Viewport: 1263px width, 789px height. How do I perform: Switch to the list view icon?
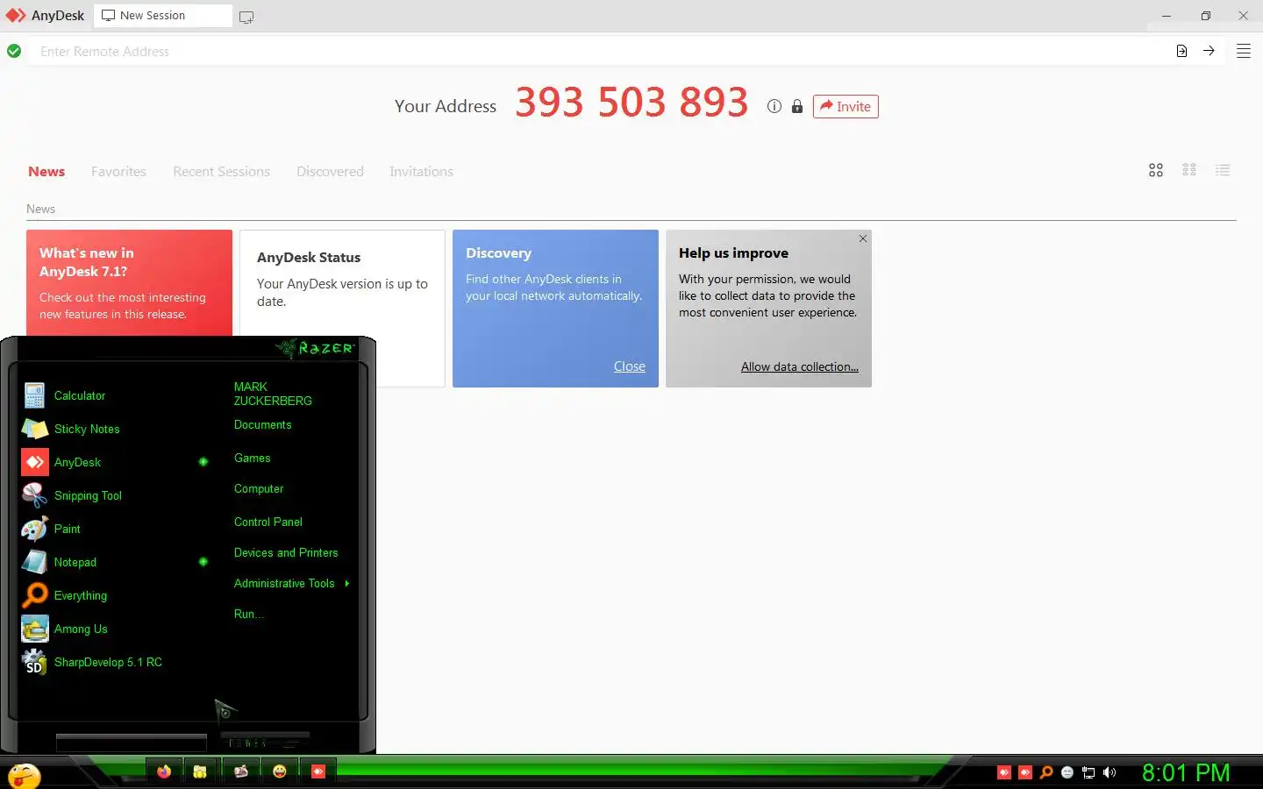pos(1223,169)
